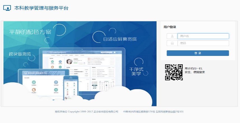Click the user silhouette icon beside 用户名
Image resolution: width=240 pixels, height=123 pixels.
tap(172, 36)
